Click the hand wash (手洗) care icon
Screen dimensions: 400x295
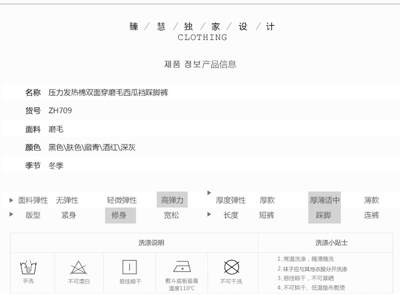pos(28,267)
